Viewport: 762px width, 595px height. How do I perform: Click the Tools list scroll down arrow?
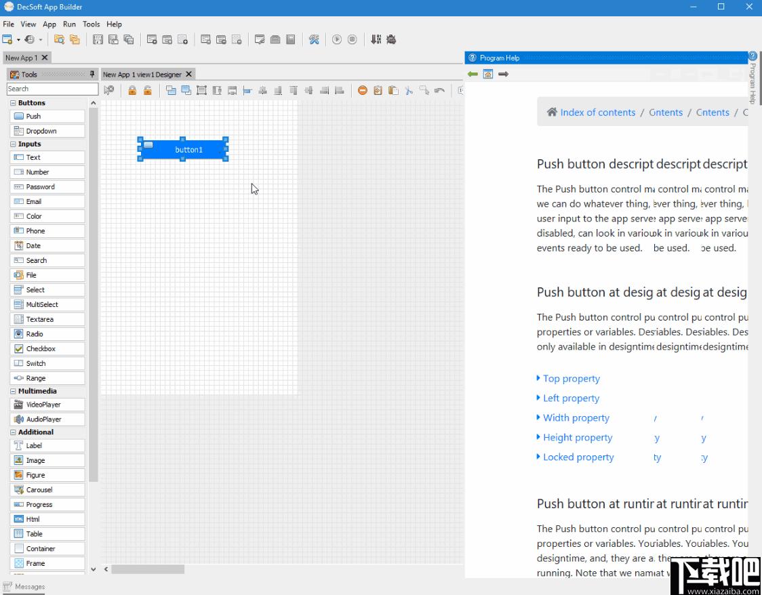[x=94, y=569]
